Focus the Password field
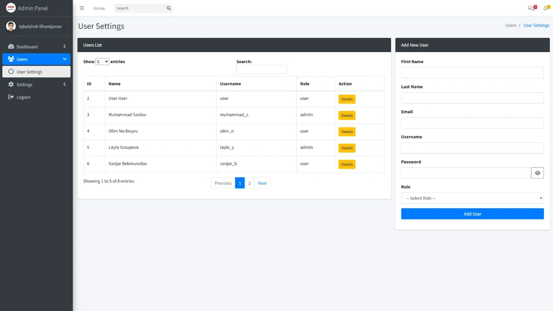Image resolution: width=553 pixels, height=311 pixels. pyautogui.click(x=466, y=173)
